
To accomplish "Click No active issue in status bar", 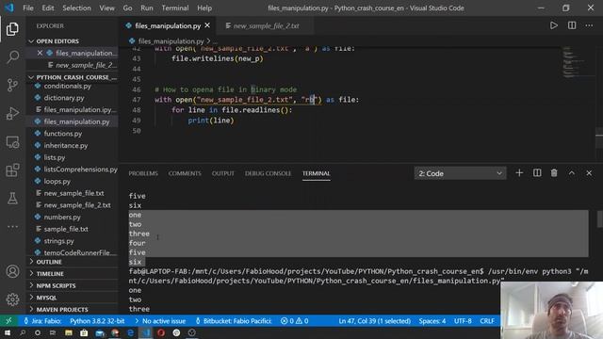I will tap(160, 320).
